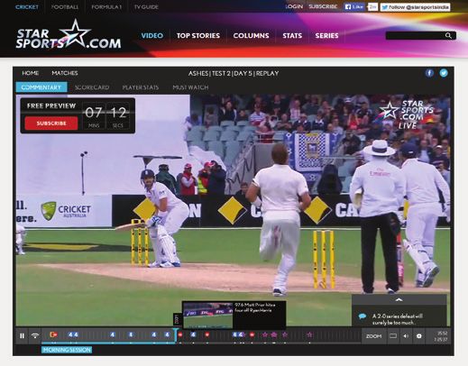The height and width of the screenshot is (366, 468).
Task: Click the Matt Prior four preview thumbnail
Action: point(207,316)
